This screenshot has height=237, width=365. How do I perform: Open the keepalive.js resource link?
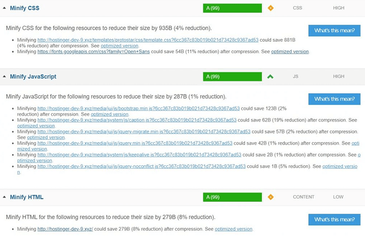coord(139,155)
